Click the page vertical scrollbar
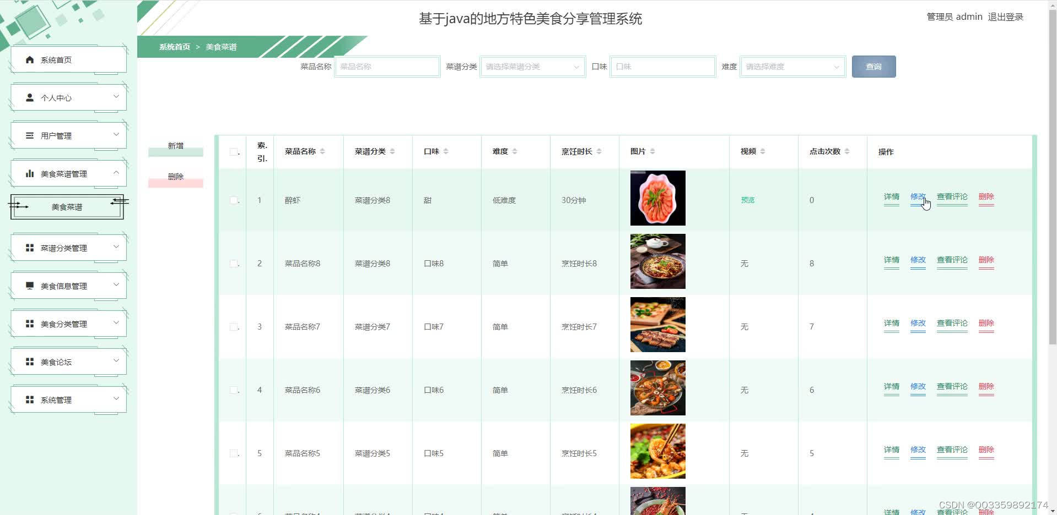The height and width of the screenshot is (515, 1057). click(x=1052, y=176)
